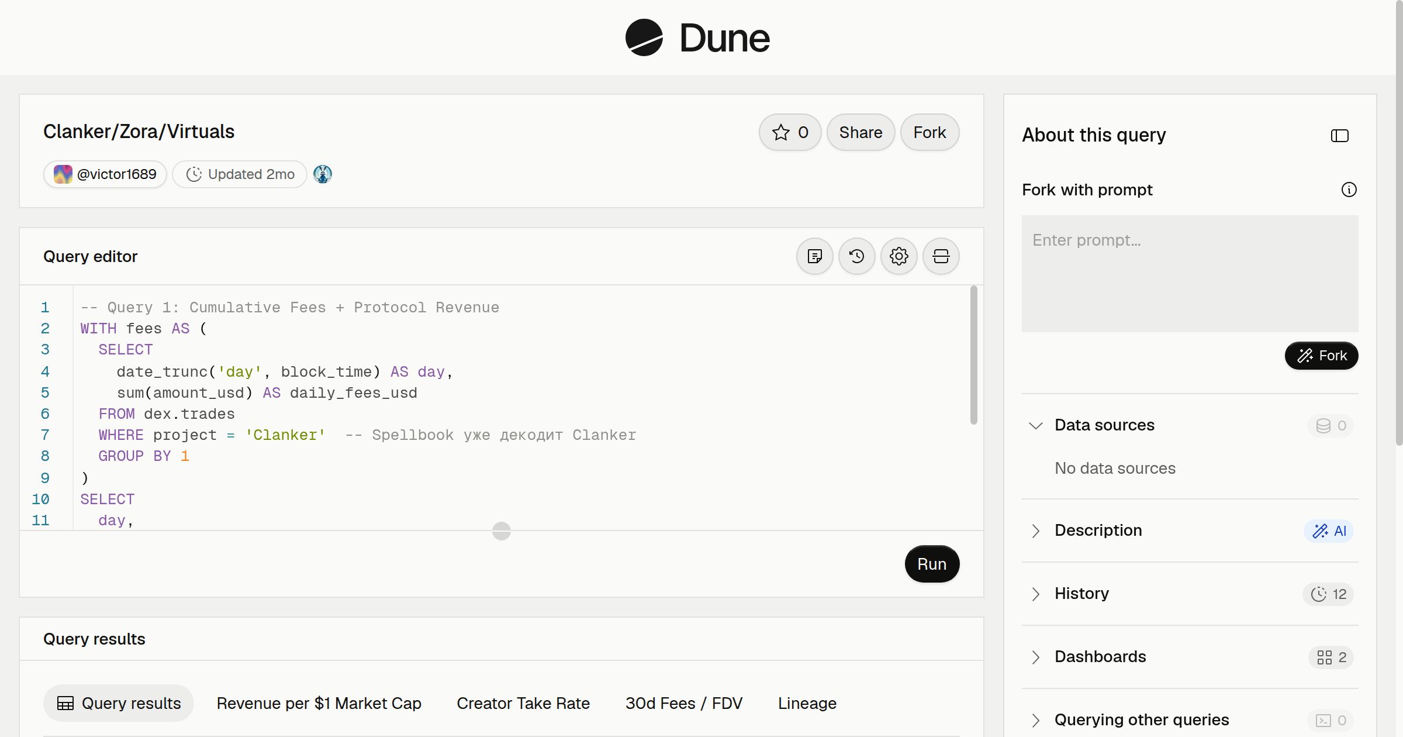Click the Share button
The image size is (1403, 737).
pyautogui.click(x=861, y=132)
